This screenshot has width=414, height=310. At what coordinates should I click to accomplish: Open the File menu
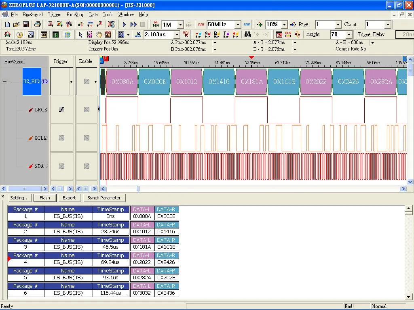(x=14, y=15)
